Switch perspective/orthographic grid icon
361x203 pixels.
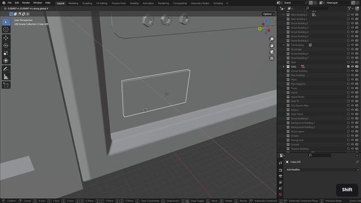(272, 59)
